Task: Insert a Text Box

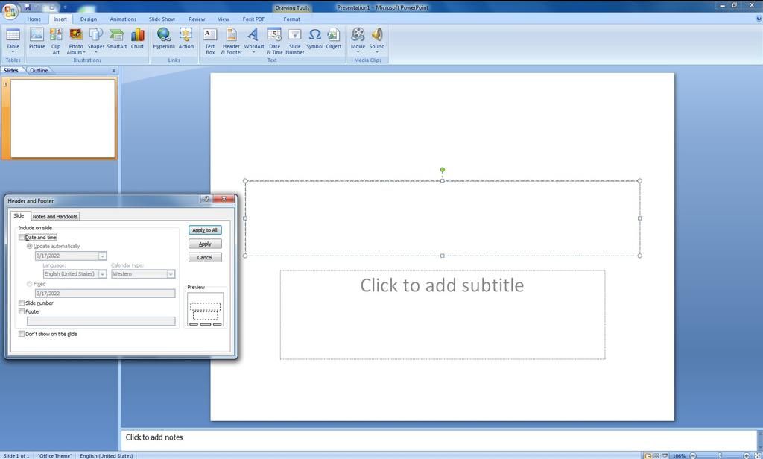Action: point(209,40)
